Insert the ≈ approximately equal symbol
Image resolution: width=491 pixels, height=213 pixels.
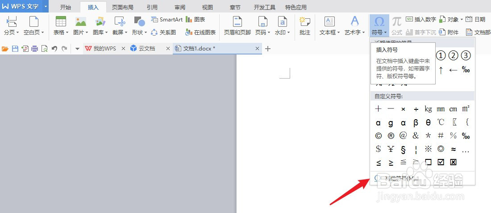(453, 149)
